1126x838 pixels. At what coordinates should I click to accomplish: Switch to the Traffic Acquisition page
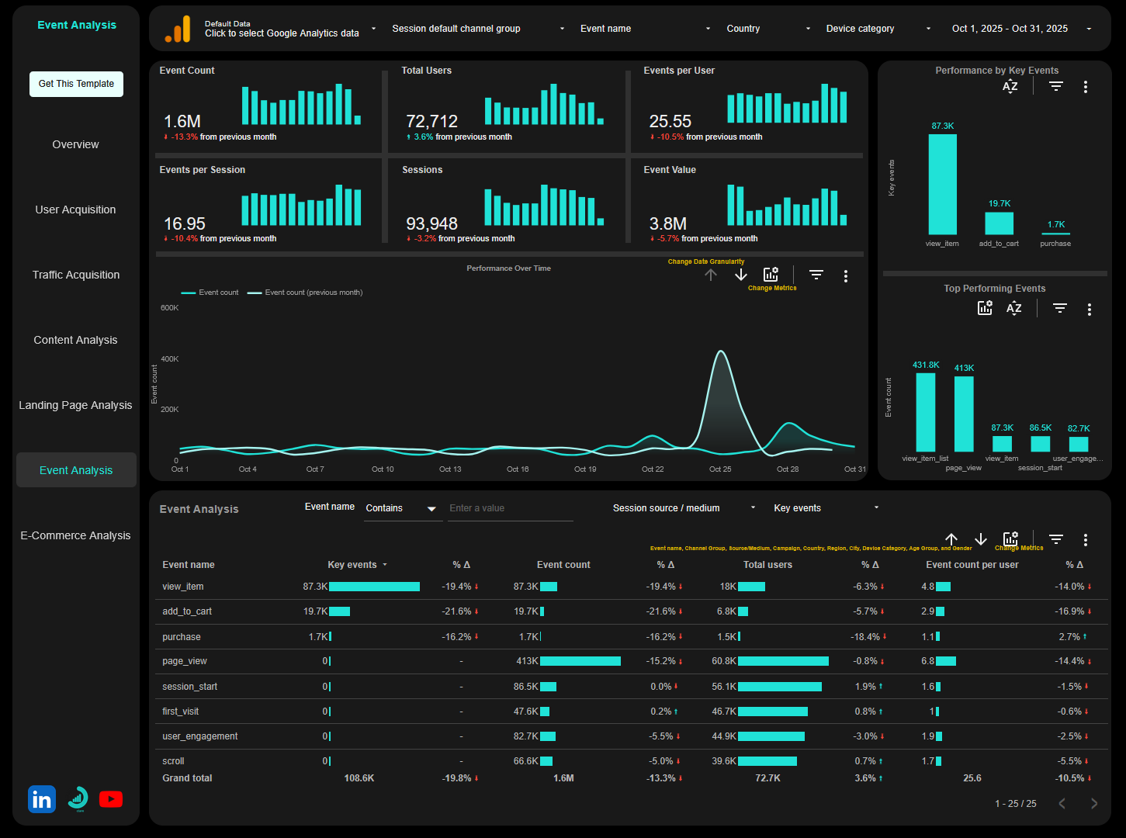pyautogui.click(x=75, y=275)
